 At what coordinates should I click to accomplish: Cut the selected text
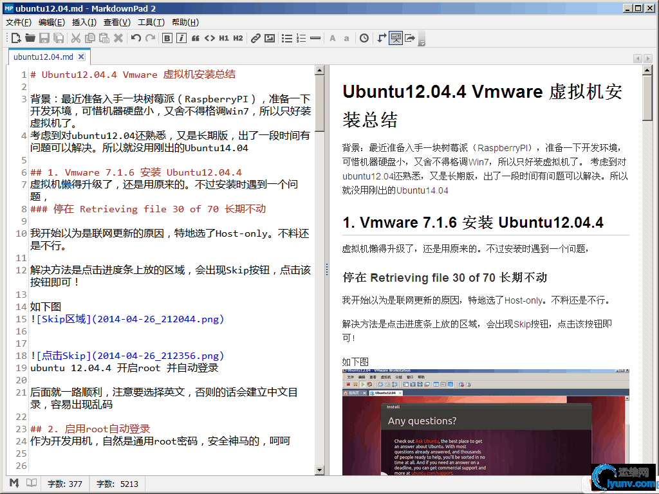pos(76,38)
